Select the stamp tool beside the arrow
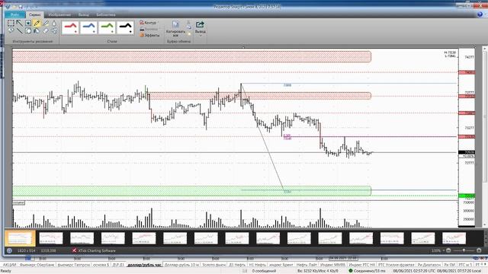This screenshot has height=274, width=488. pyautogui.click(x=28, y=23)
